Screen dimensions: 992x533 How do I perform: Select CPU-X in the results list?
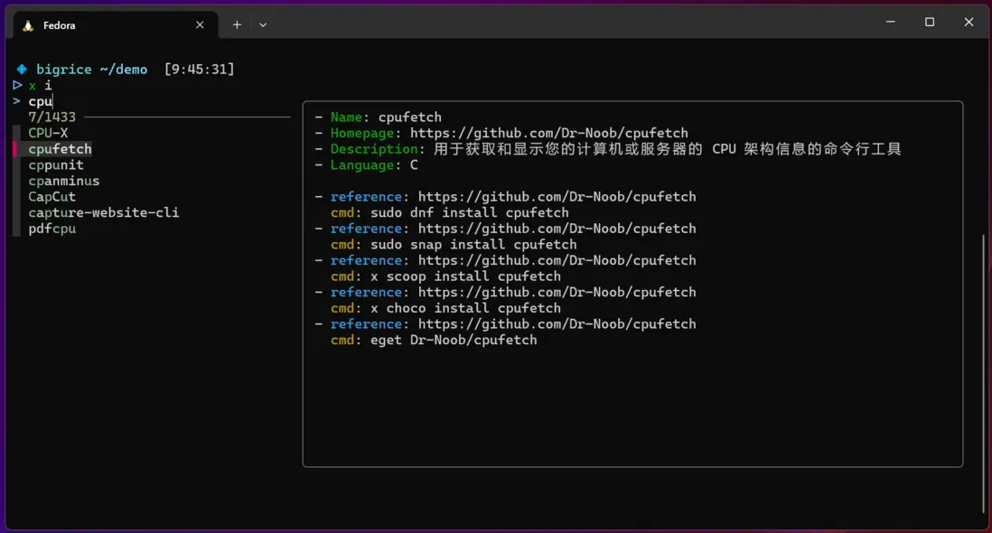click(x=48, y=133)
